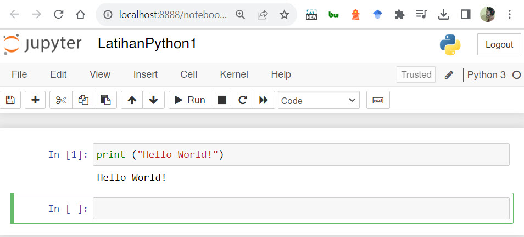Image resolution: width=524 pixels, height=237 pixels.
Task: Cut selected cells with scissors icon
Action: coord(61,100)
